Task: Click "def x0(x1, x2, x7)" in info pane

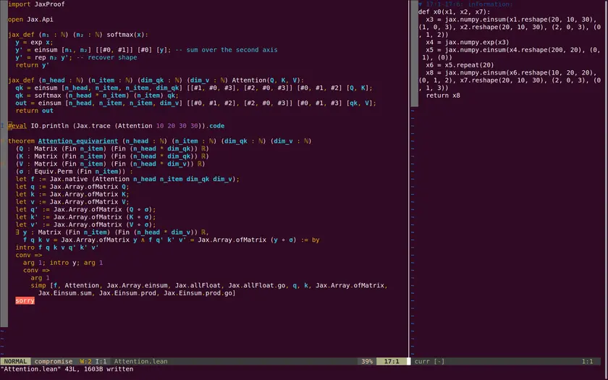Action: (x=452, y=12)
